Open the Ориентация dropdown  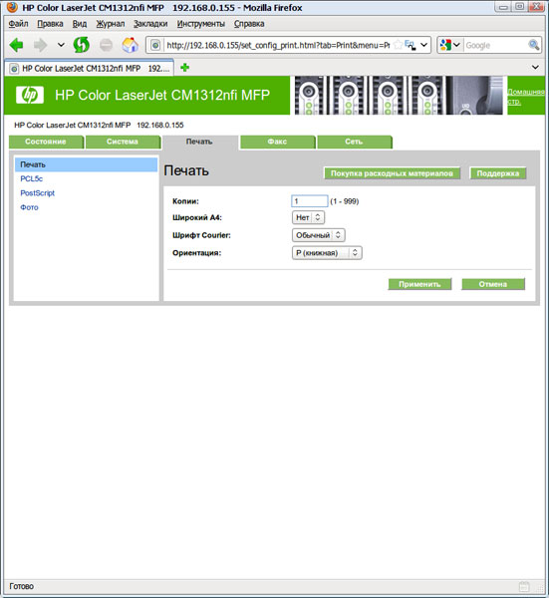(327, 252)
